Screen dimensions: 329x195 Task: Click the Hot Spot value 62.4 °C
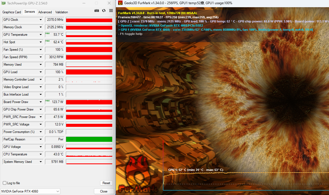(x=54, y=42)
